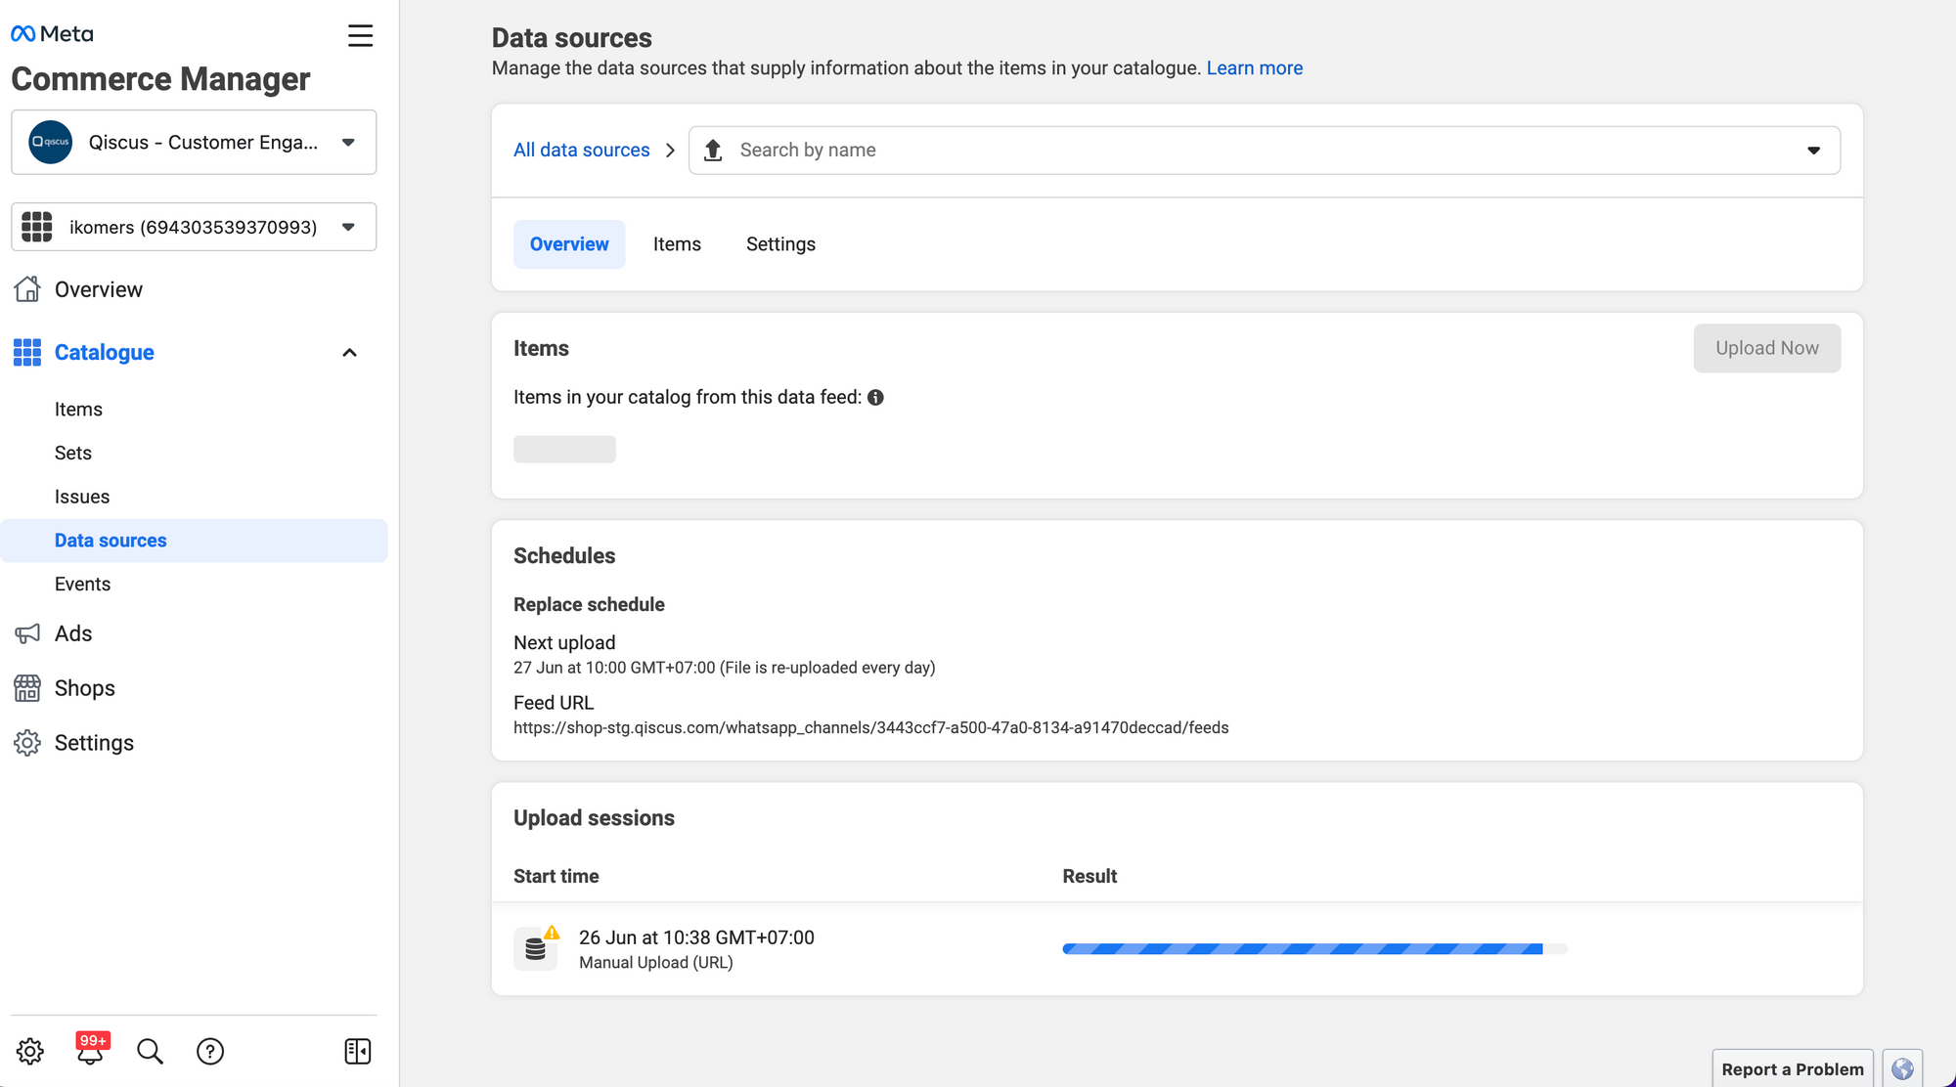This screenshot has height=1087, width=1956.
Task: Open the data source search dropdown arrow
Action: 1813,151
